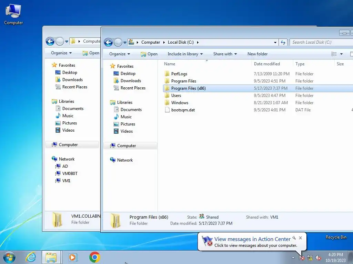This screenshot has height=264, width=353.
Task: Select the PerfLogs folder icon
Action: pyautogui.click(x=167, y=74)
